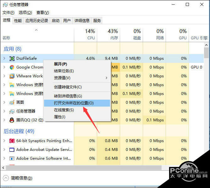210x188 pixels.
Task: Choose 结束任务(E) in context menu
Action: click(77, 71)
